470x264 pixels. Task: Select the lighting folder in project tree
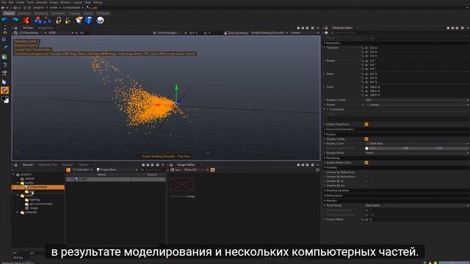pyautogui.click(x=35, y=199)
